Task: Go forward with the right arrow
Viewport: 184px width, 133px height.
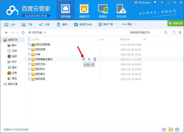Action: coord(13,33)
